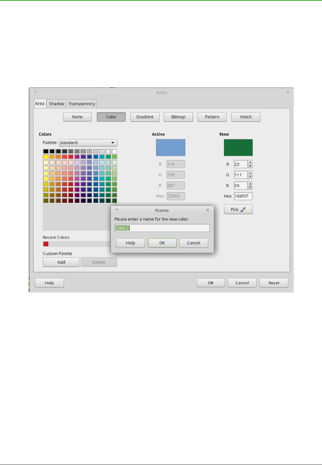
Task: Click the color name field containing Color 2
Action: [x=162, y=228]
